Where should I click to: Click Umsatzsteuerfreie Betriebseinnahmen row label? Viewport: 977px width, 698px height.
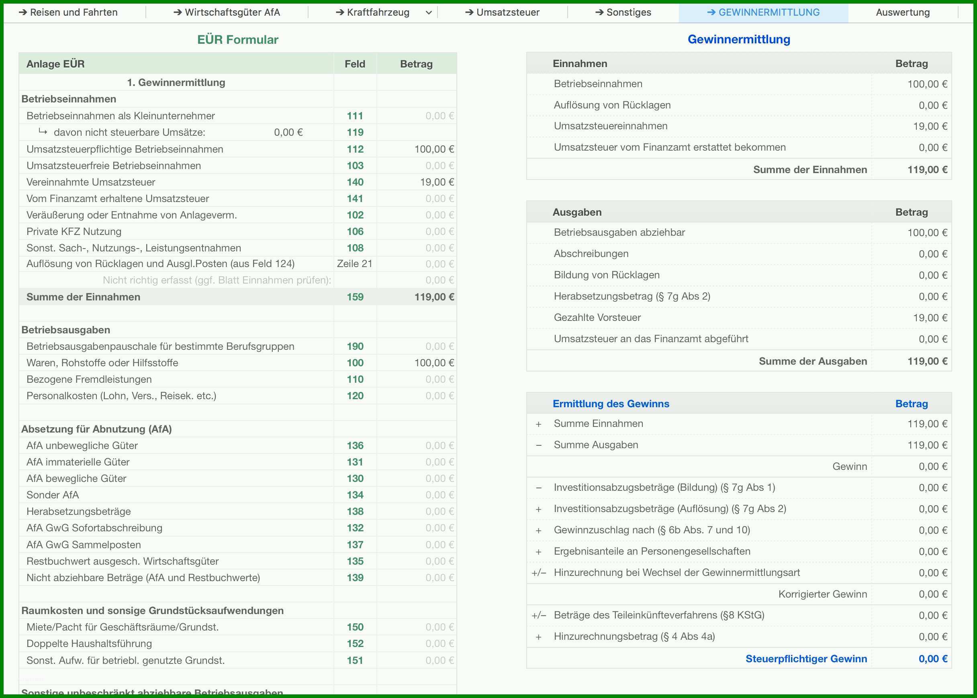point(113,165)
